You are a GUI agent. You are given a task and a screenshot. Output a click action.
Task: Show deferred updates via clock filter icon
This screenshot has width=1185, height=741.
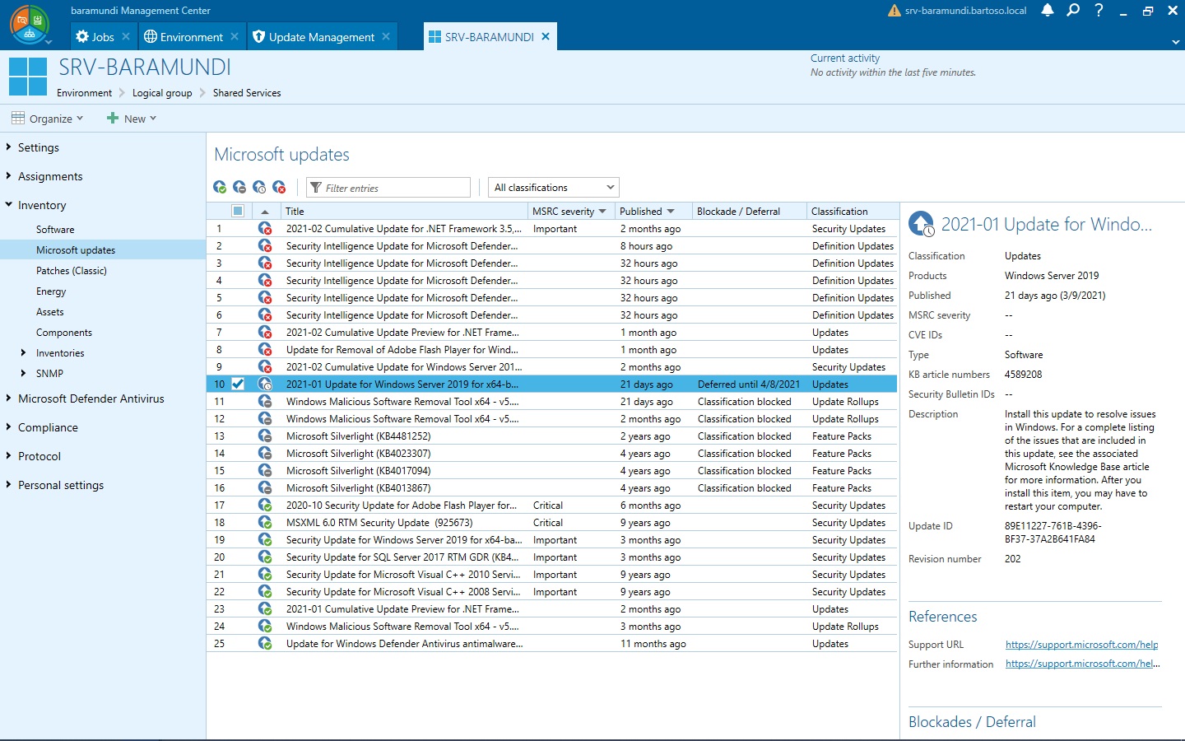[259, 187]
